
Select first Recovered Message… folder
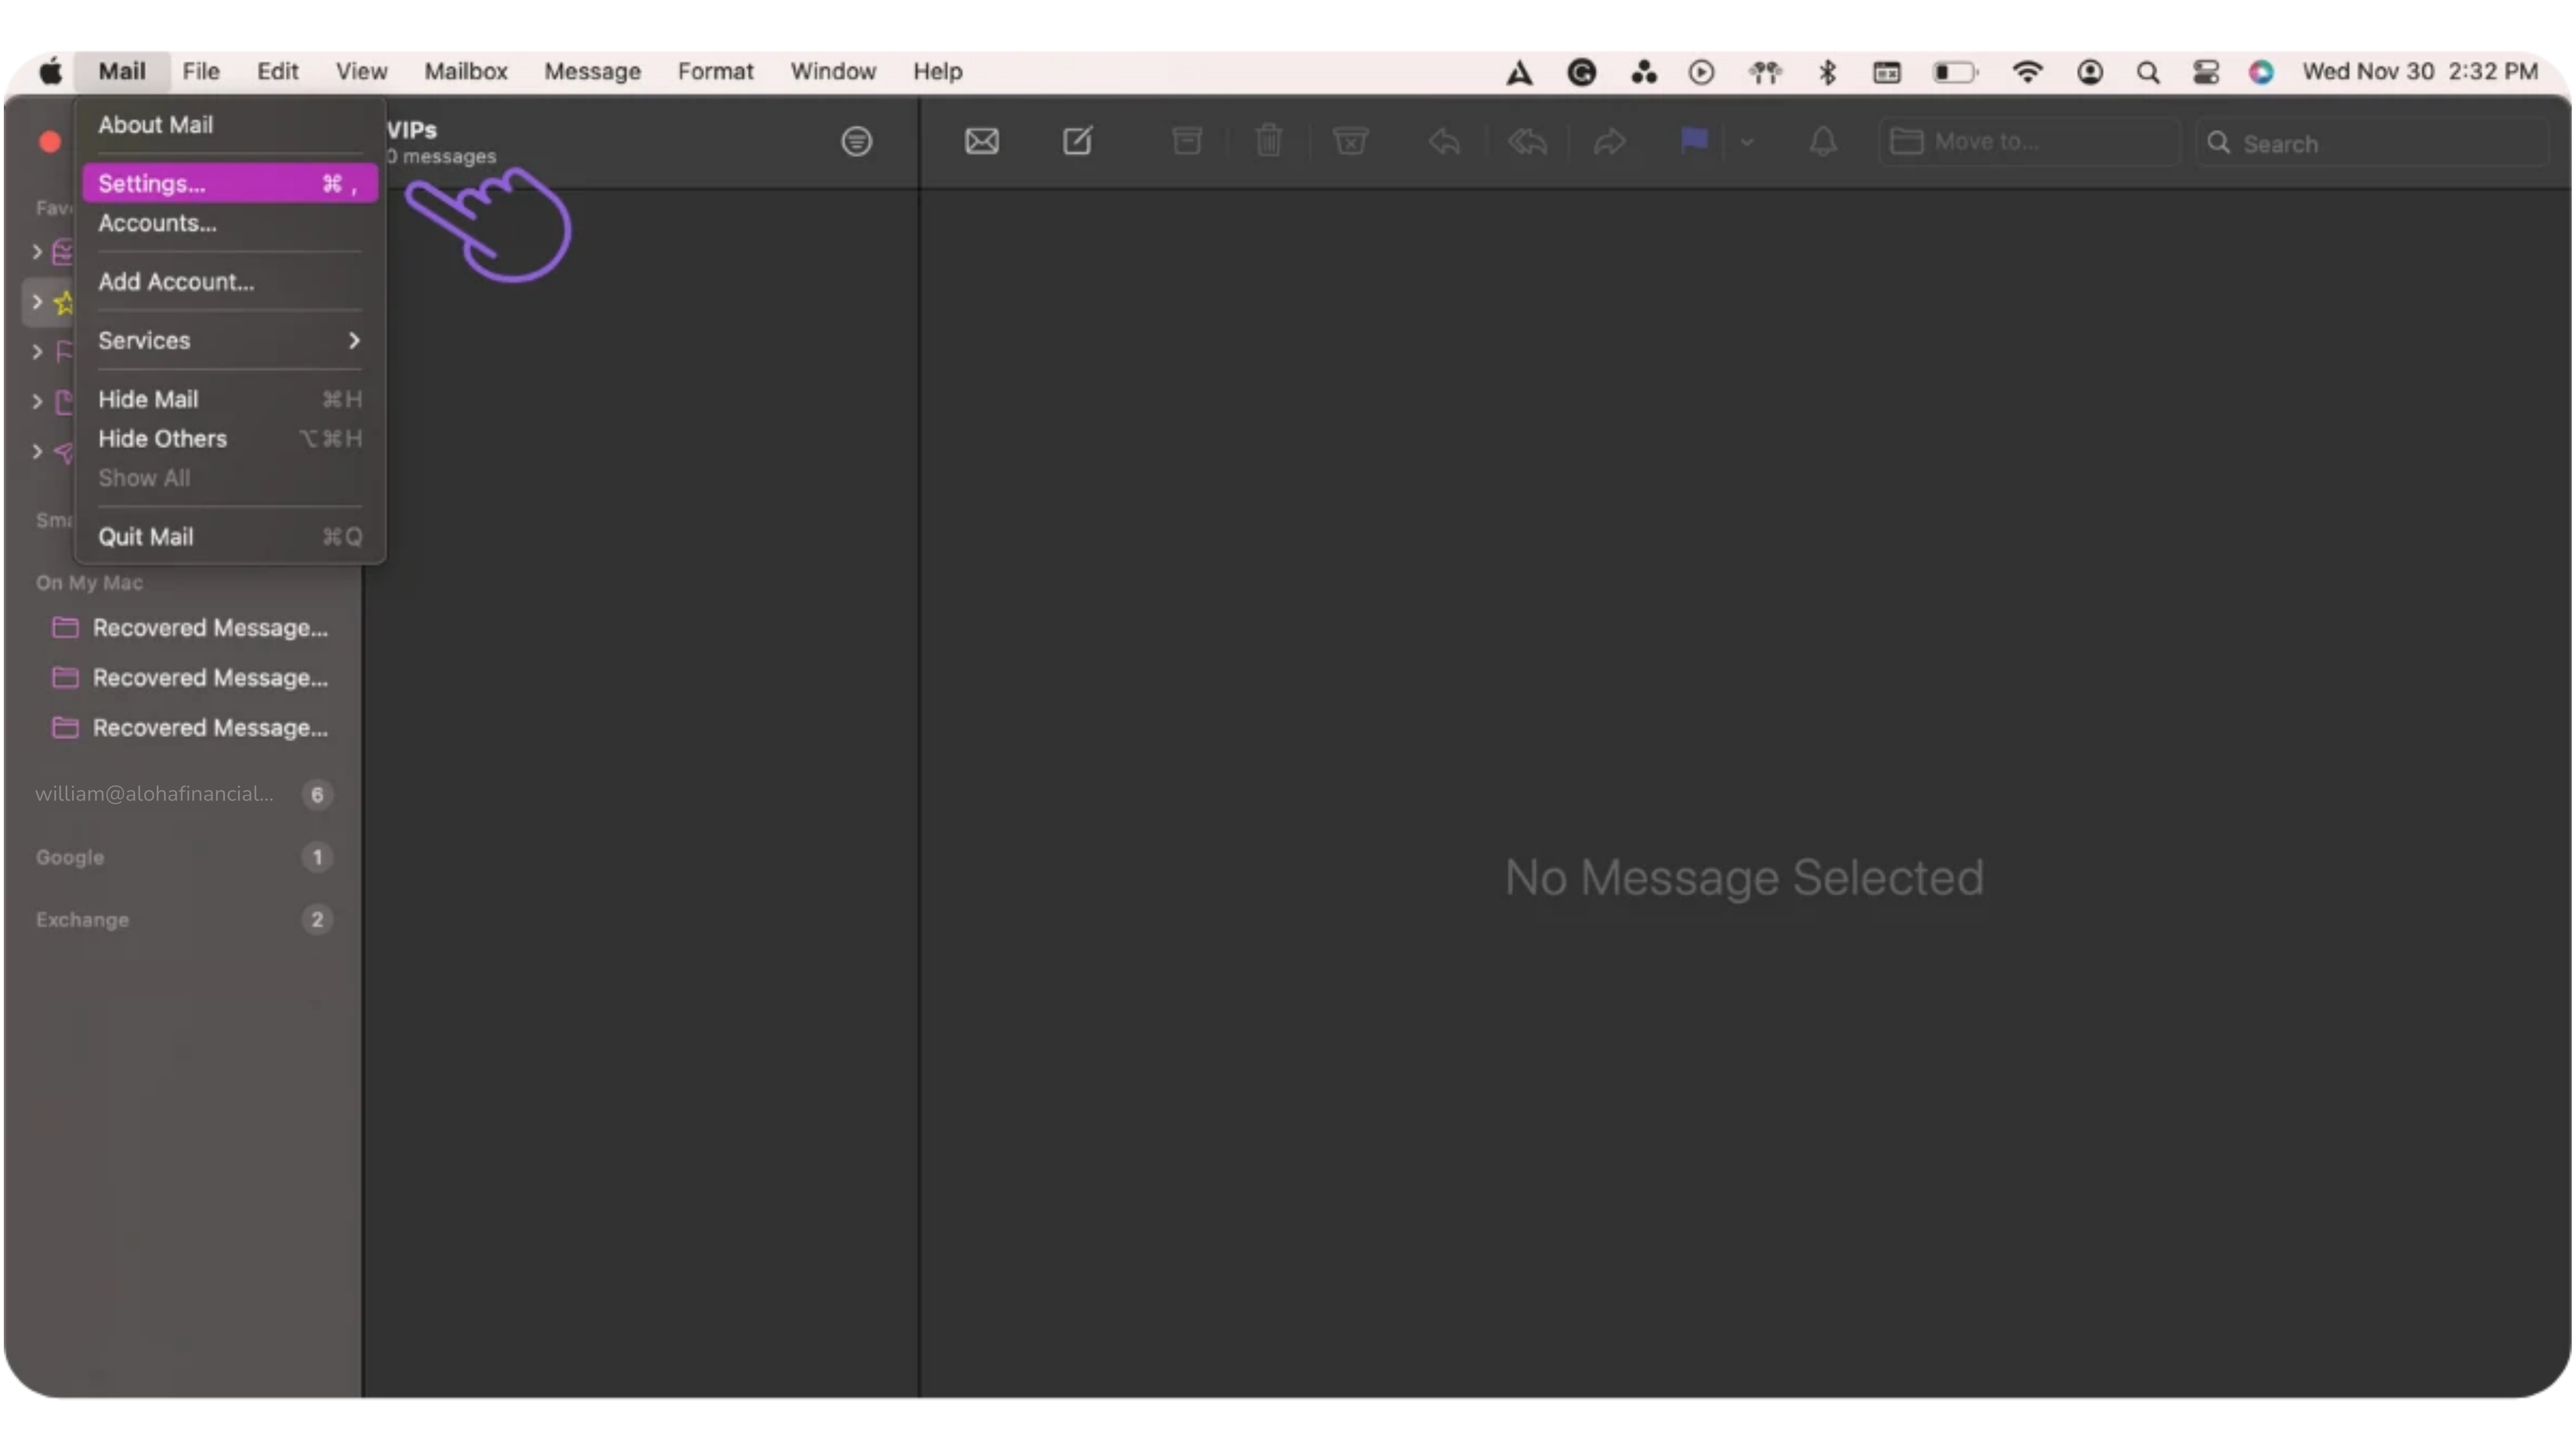pos(190,628)
